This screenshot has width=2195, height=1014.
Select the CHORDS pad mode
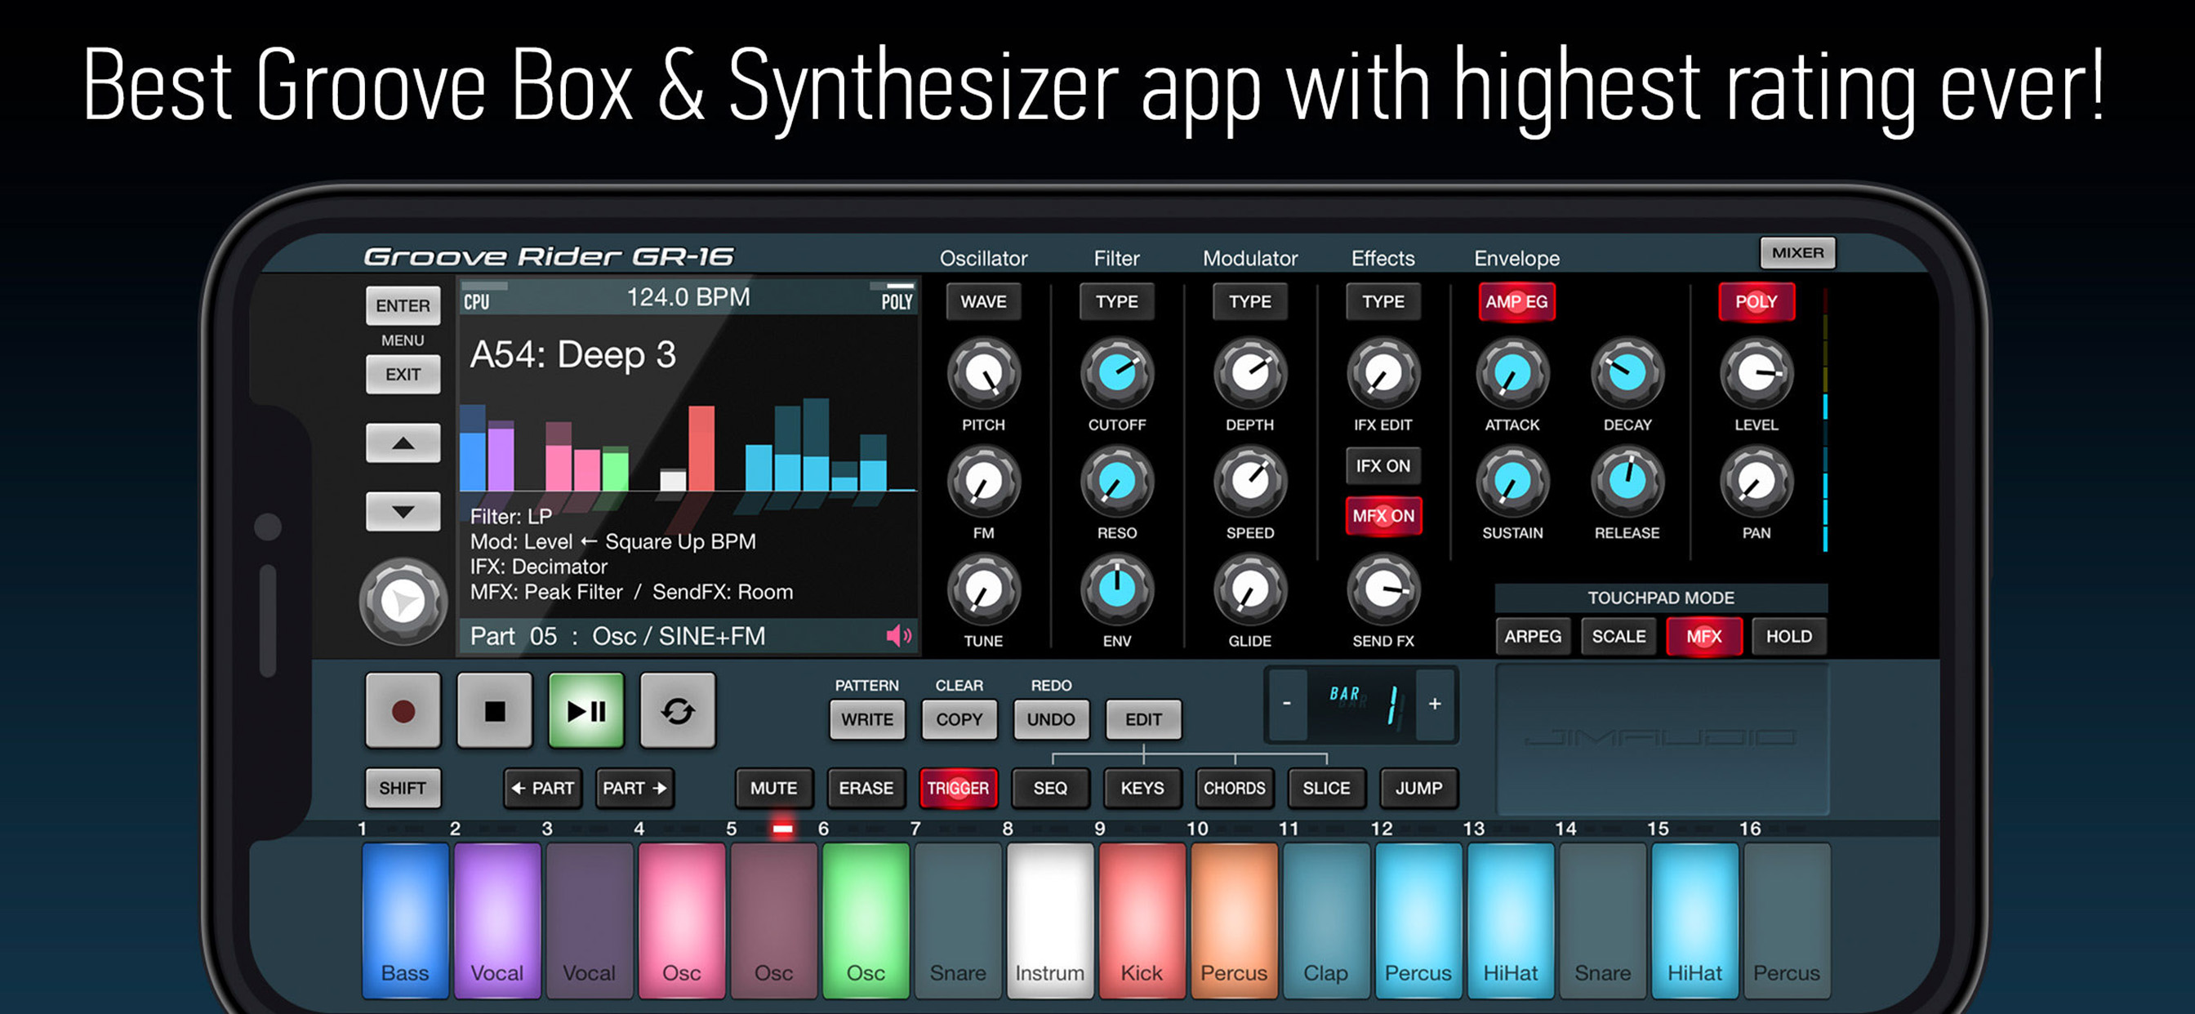(x=1235, y=788)
